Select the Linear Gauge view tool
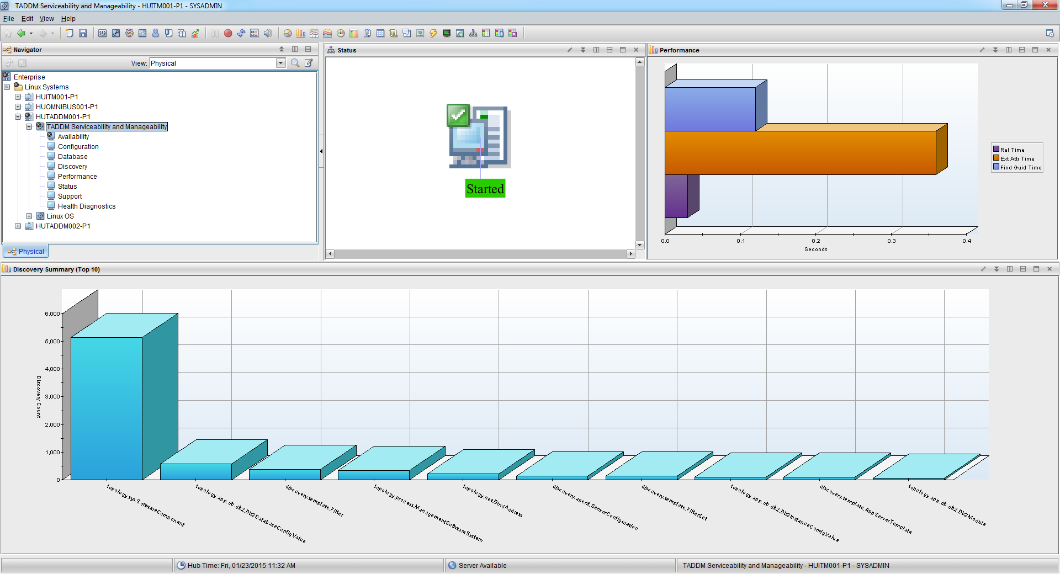 click(354, 33)
